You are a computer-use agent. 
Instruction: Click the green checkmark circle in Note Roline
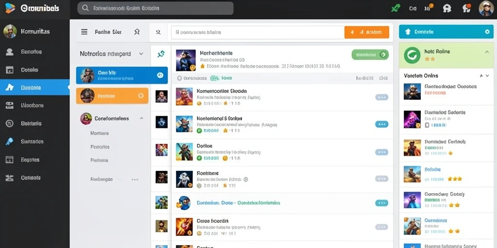[412, 55]
